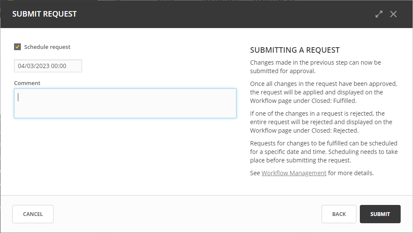
Task: Click the scheduled date and time field
Action: click(x=48, y=66)
